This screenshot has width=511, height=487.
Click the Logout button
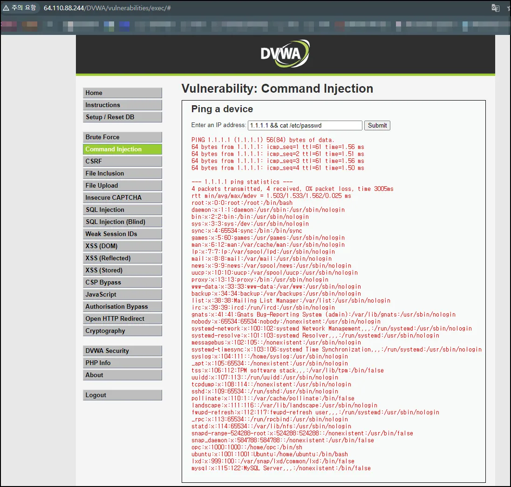[122, 395]
